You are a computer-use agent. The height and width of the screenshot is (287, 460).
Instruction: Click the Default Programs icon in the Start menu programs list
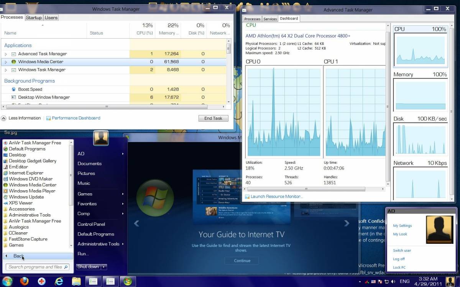point(5,149)
